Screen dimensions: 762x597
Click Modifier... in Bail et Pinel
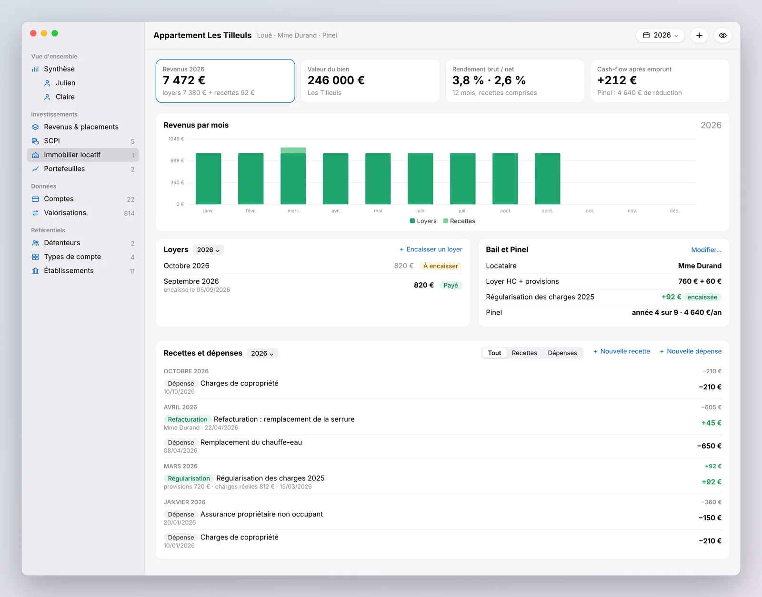point(706,250)
